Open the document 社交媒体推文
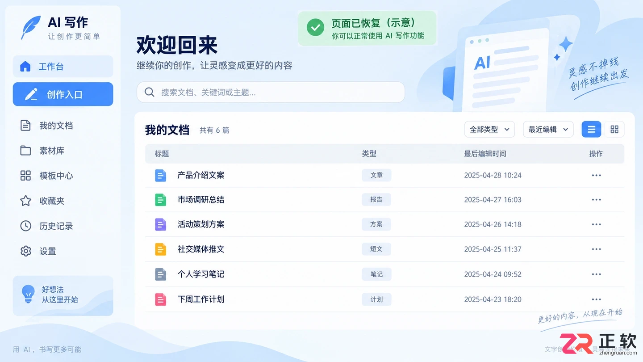The image size is (643, 362). click(201, 249)
